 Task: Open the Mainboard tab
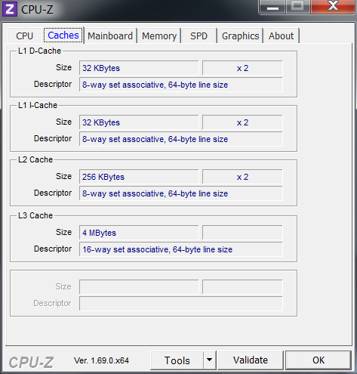[110, 36]
